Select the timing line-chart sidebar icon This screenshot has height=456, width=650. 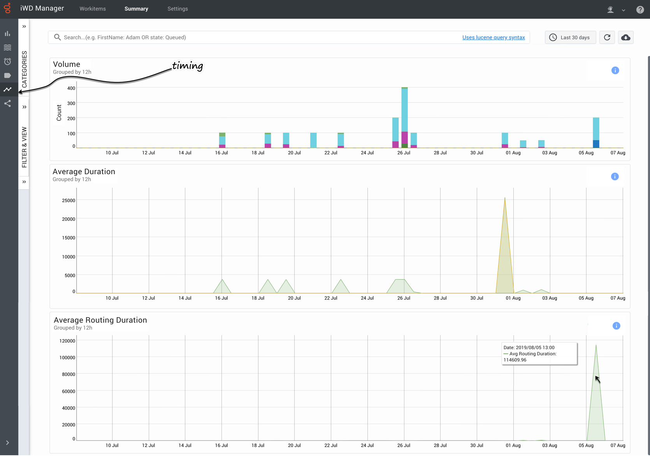tap(7, 89)
